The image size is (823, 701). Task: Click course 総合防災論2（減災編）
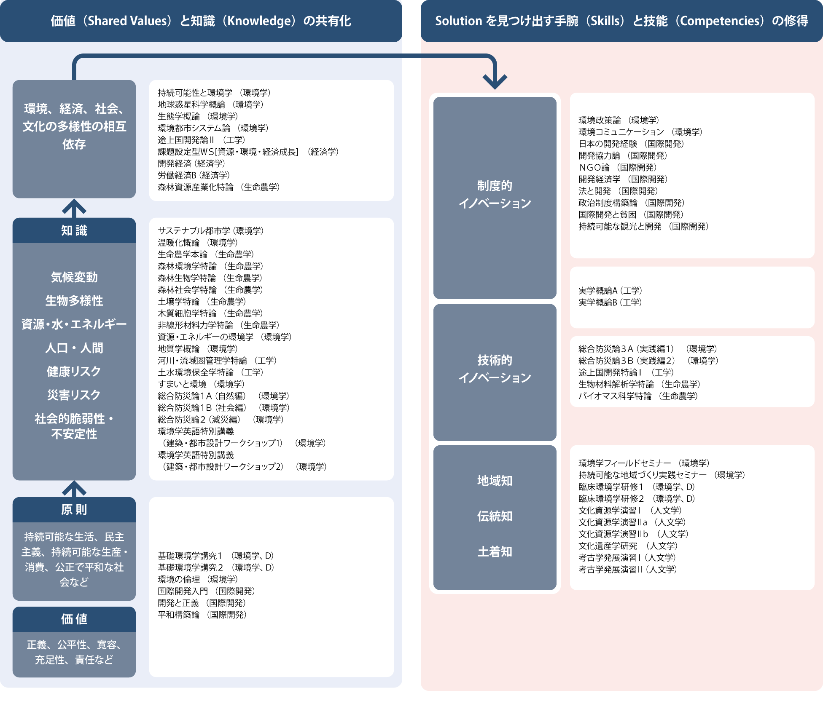(221, 420)
